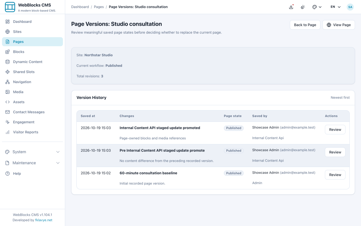The width and height of the screenshot is (361, 226).
Task: Click the Engagement sparkle icon
Action: (8, 122)
